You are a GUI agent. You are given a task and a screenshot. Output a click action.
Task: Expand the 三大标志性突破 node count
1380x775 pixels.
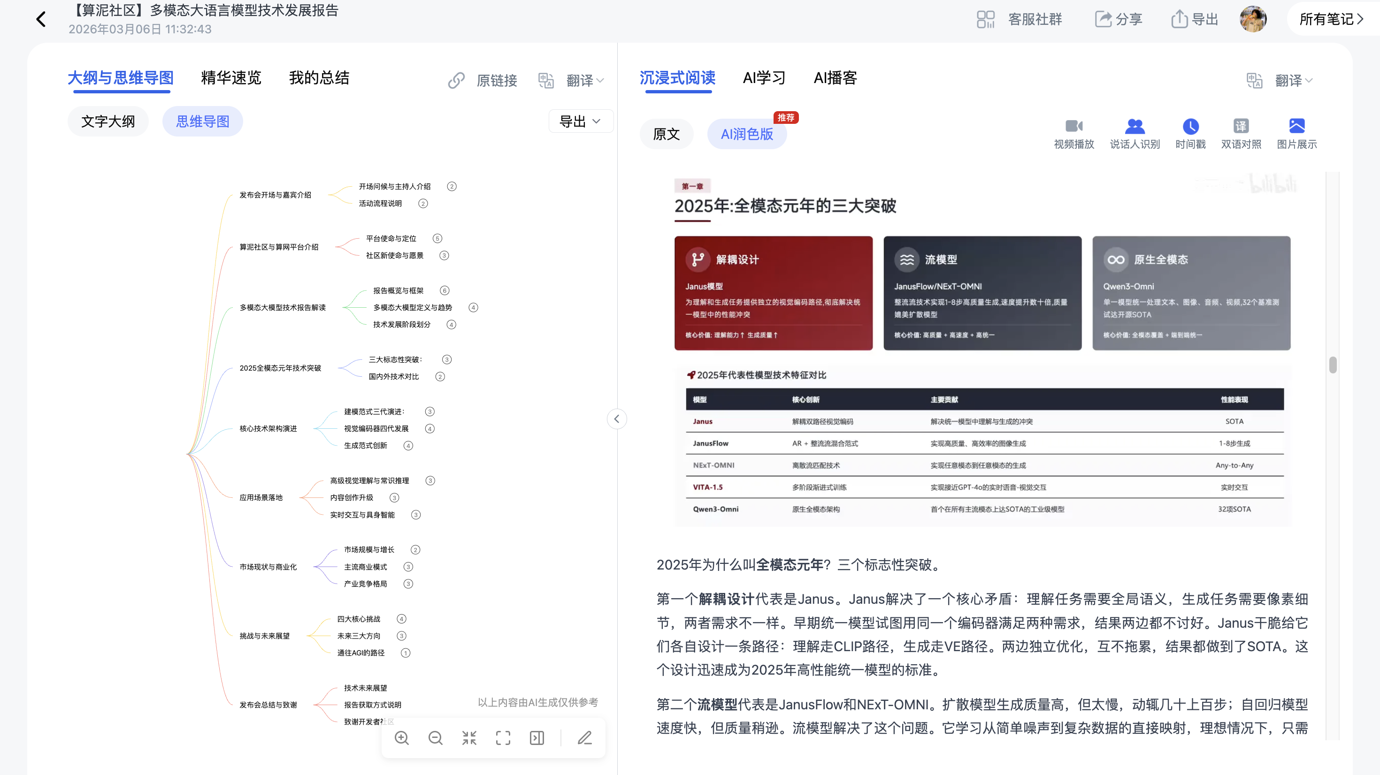coord(447,359)
